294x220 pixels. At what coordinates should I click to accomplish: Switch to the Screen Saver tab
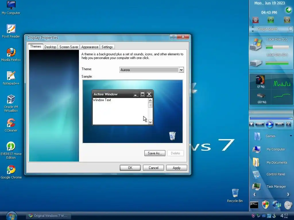click(x=69, y=47)
